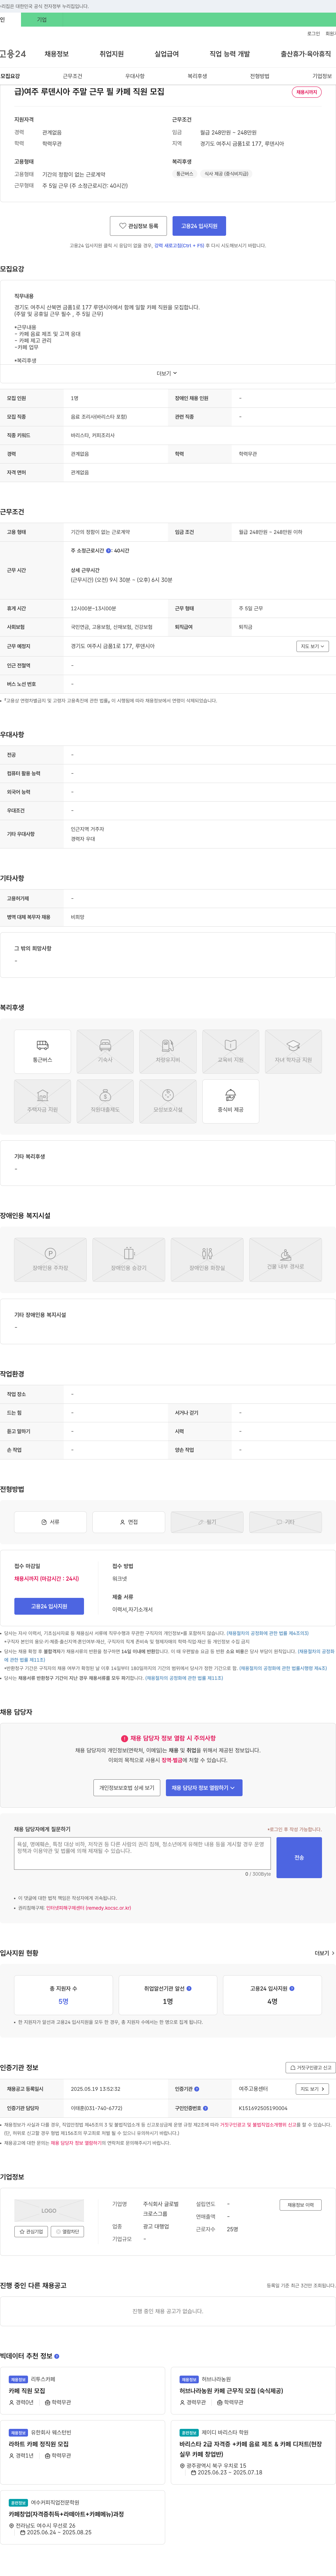Click the 관심정보 등록 heart button
The width and height of the screenshot is (336, 2576).
(138, 226)
